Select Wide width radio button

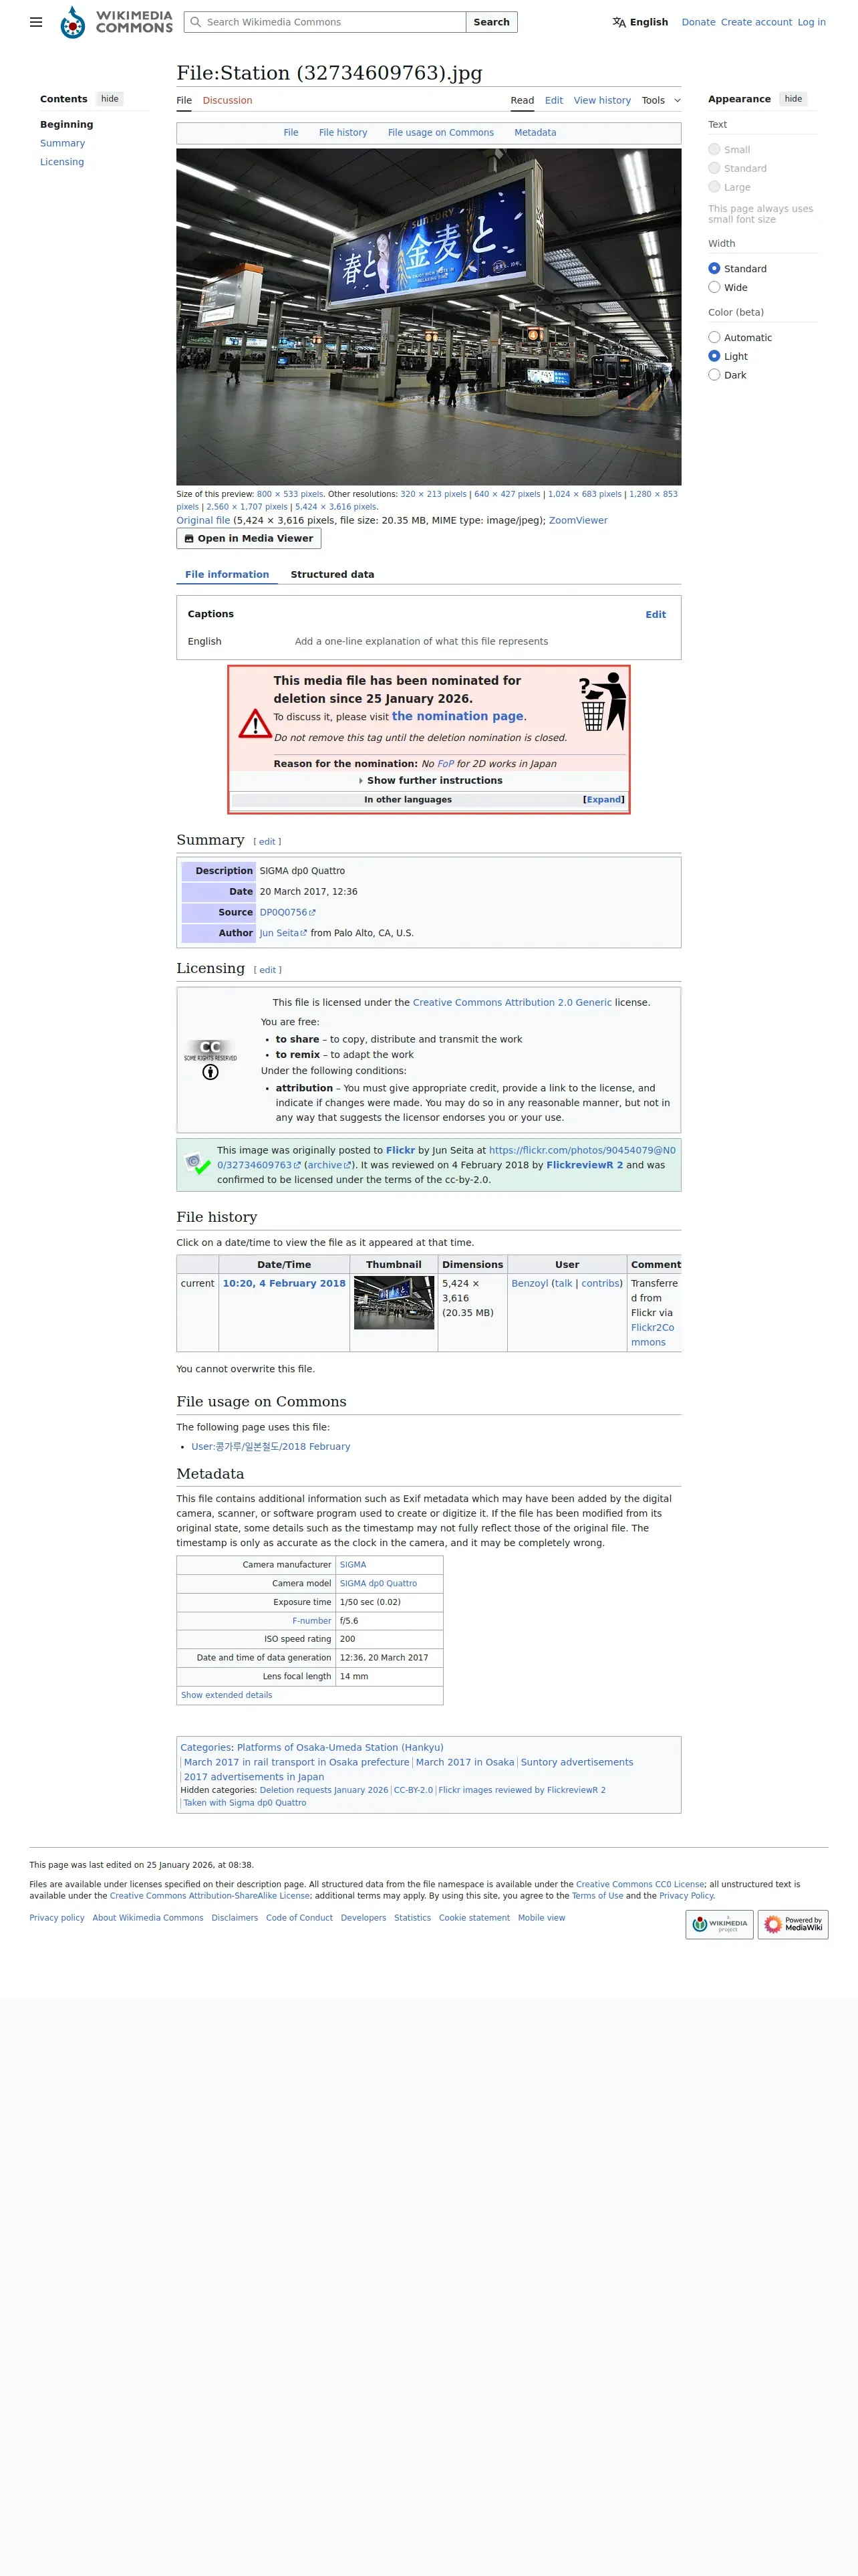point(714,287)
